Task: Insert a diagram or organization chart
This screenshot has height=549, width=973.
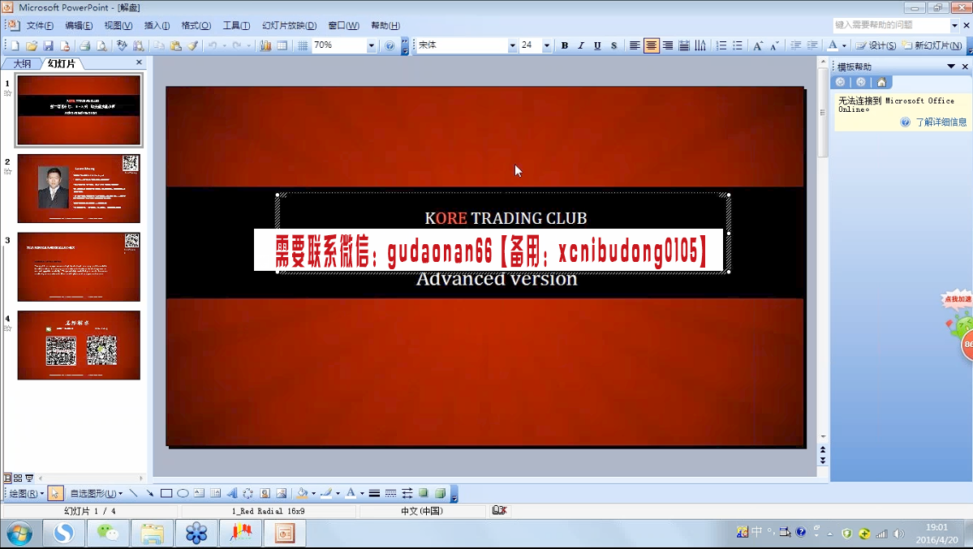Action: tap(248, 493)
